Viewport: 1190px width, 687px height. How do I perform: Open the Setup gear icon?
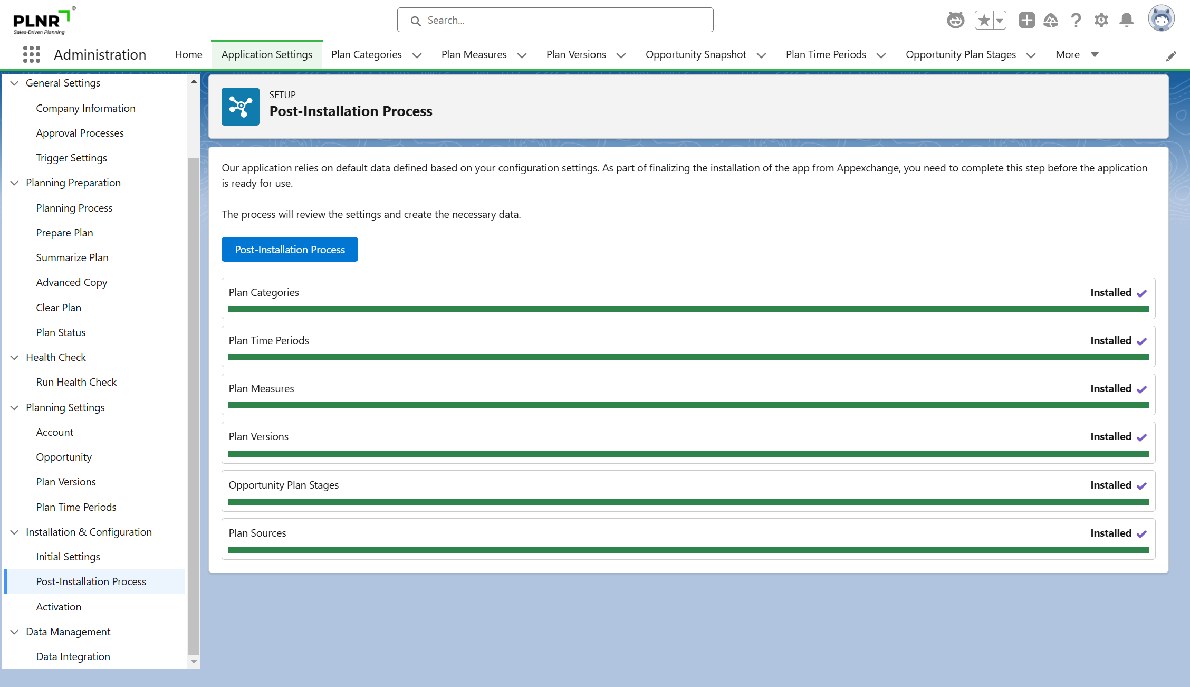coord(1101,21)
